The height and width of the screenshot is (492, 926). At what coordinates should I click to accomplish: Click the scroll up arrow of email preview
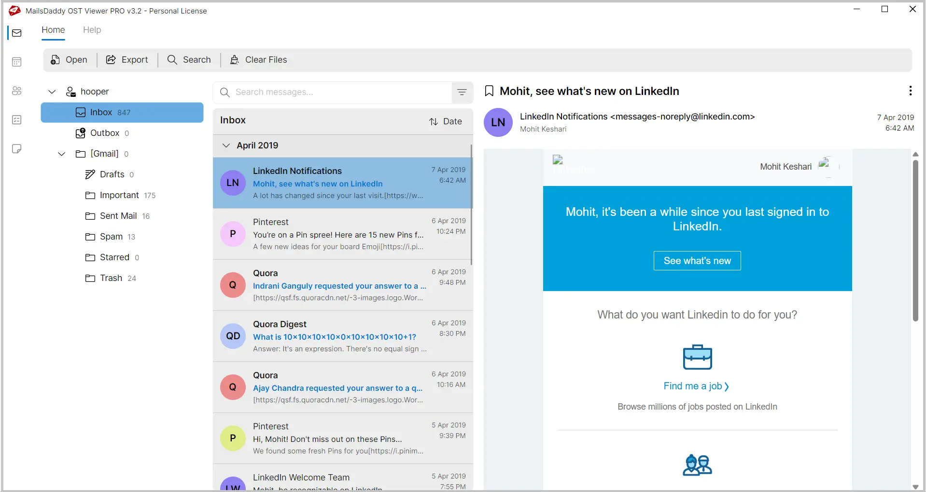tap(915, 154)
